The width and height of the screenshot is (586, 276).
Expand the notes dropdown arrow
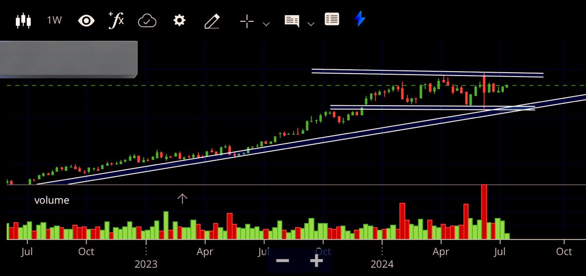311,23
